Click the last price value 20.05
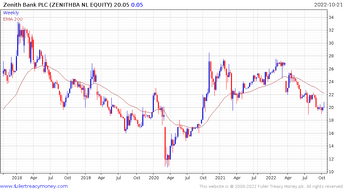This screenshot has width=343, height=191. pos(122,5)
